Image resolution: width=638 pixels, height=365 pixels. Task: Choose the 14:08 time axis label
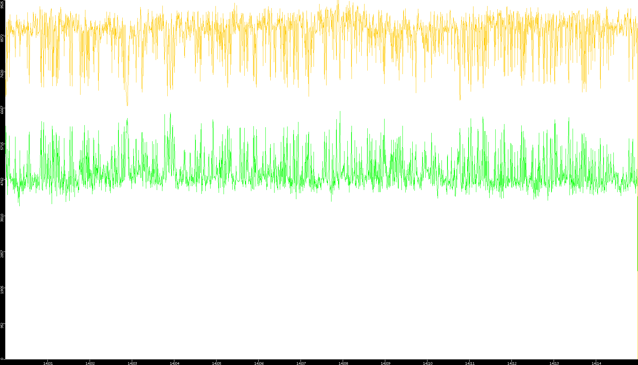(x=343, y=363)
